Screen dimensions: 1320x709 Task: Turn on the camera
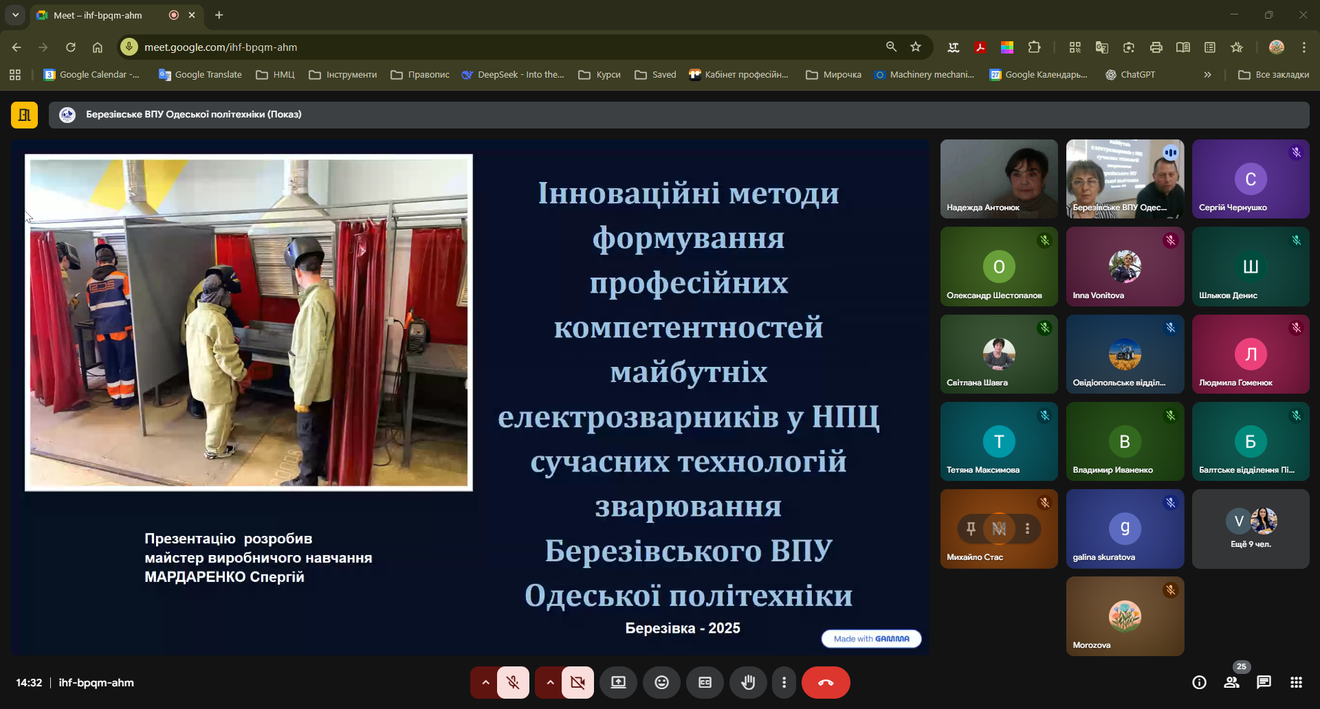tap(577, 682)
